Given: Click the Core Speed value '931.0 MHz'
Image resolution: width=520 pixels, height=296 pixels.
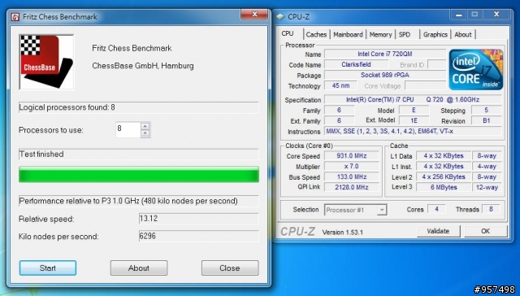Looking at the screenshot, I should point(352,155).
